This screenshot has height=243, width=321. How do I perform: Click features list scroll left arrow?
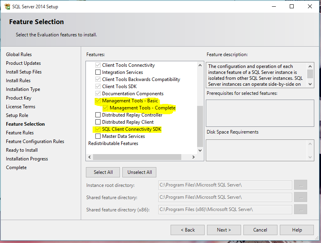tap(89, 157)
